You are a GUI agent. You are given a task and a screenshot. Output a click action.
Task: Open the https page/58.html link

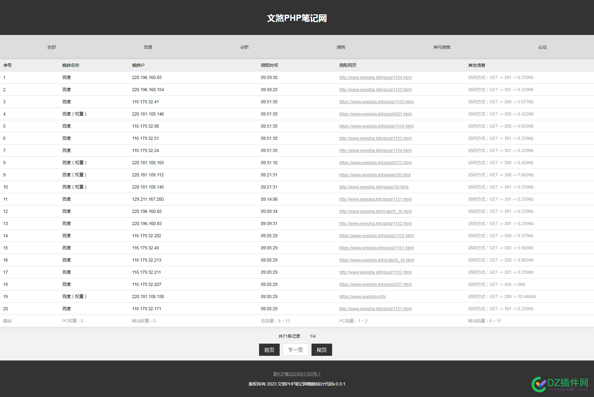(x=375, y=175)
